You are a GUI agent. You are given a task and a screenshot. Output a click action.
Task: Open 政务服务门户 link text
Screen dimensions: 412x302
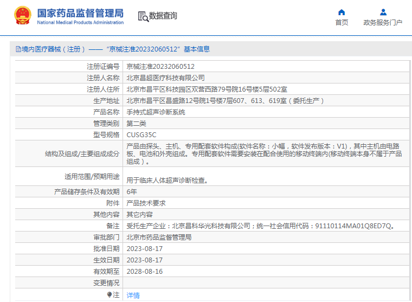coord(383,23)
